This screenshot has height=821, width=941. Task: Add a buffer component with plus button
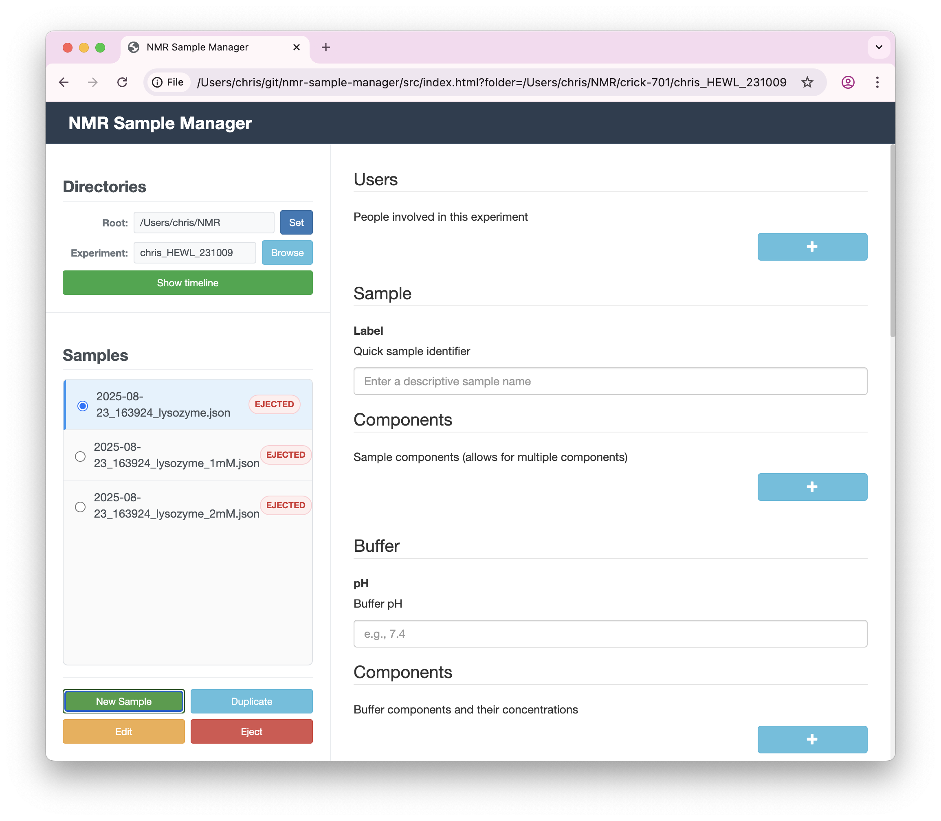(x=812, y=739)
